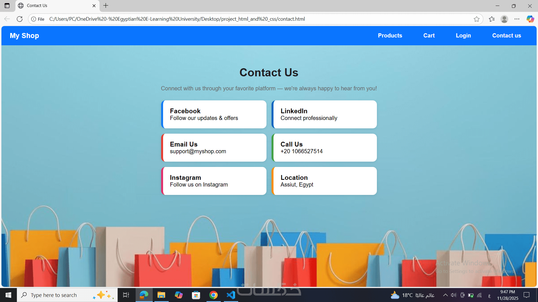
Task: Open tab actions menu icon
Action: coord(7,6)
